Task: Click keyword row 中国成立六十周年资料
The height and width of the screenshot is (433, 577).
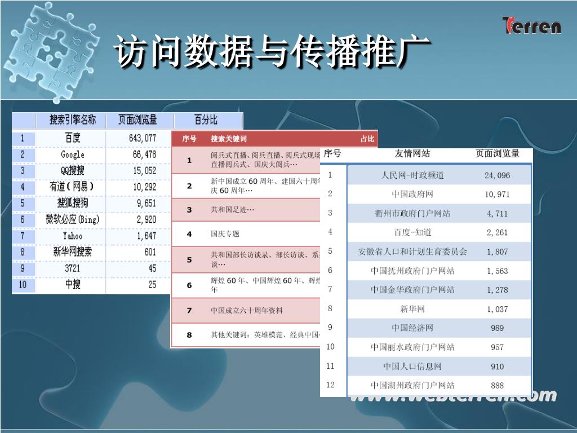Action: pos(246,311)
